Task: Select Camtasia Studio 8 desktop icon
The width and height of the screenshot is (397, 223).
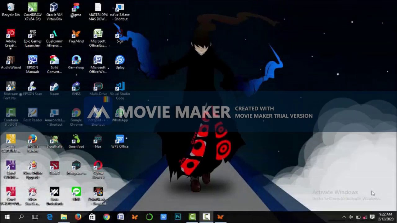Action: pos(11,117)
